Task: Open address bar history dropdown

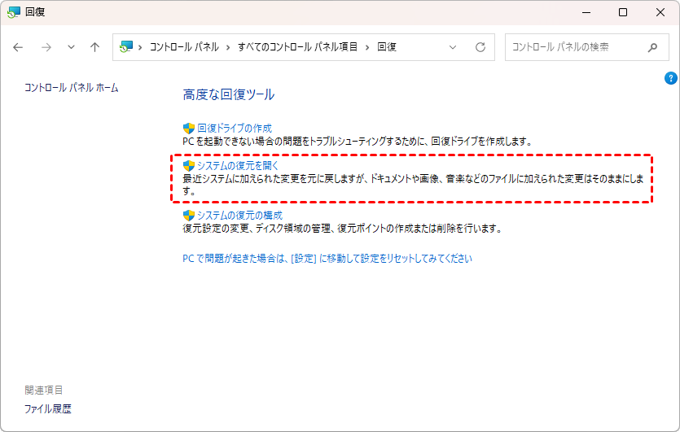Action: tap(453, 47)
